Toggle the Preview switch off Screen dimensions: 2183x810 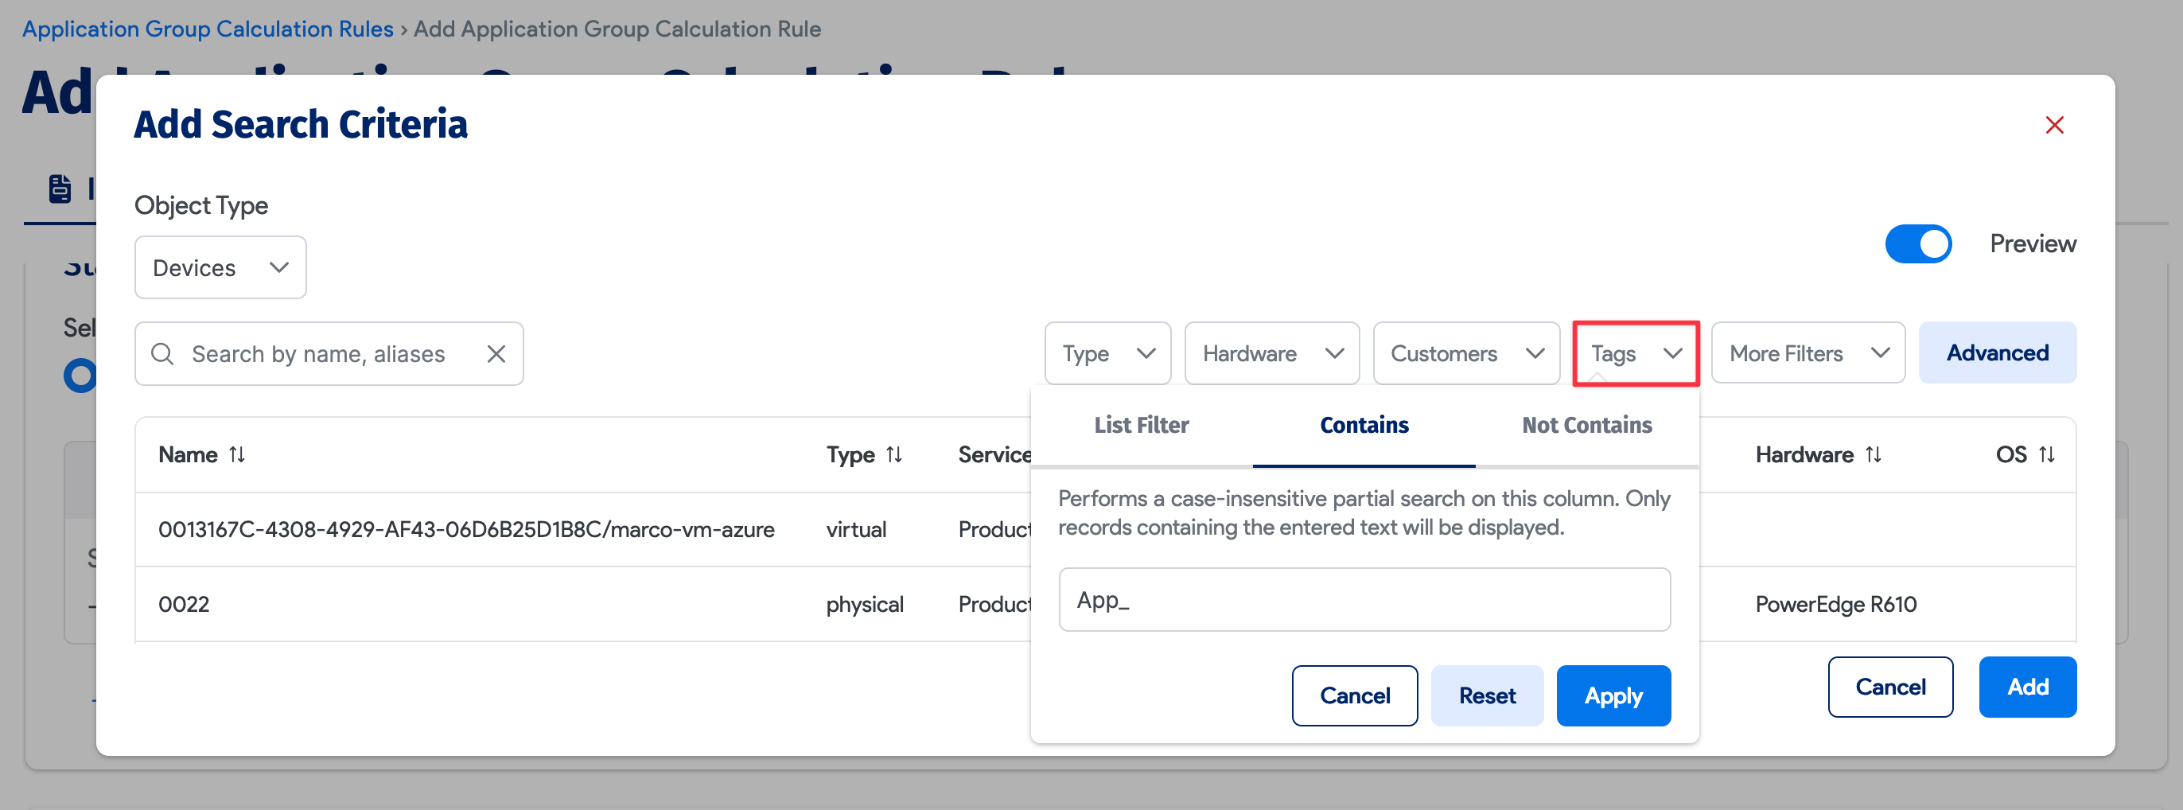[1918, 244]
